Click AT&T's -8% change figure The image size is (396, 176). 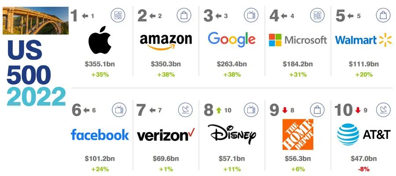363,169
